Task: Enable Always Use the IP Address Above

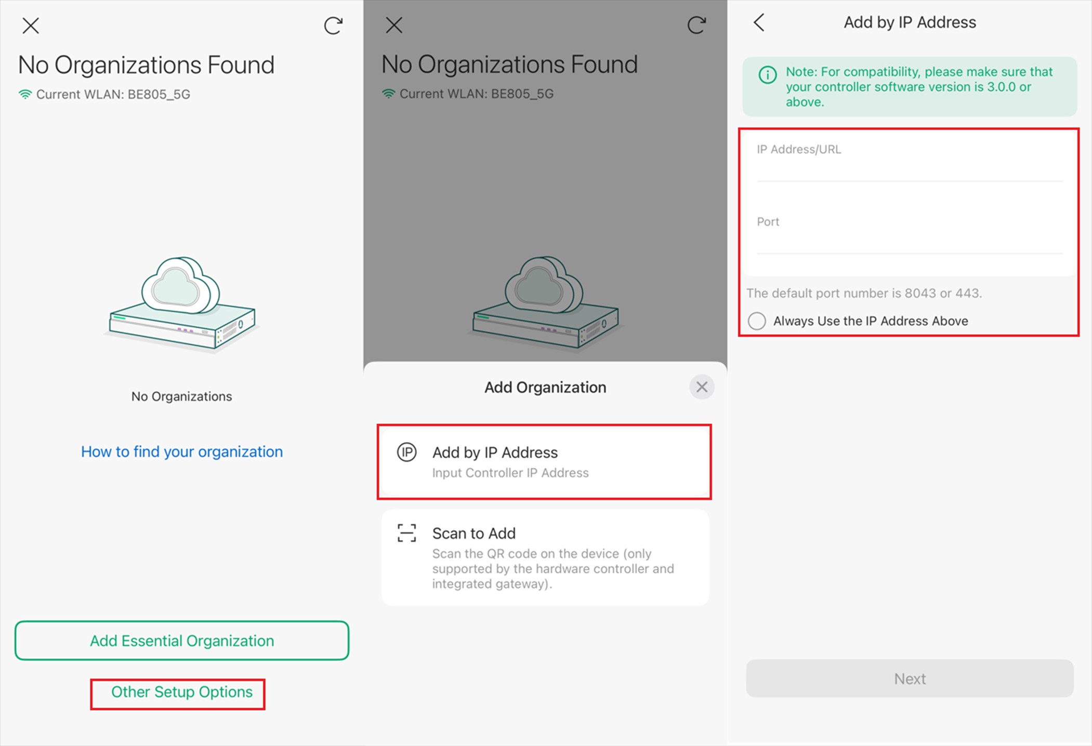Action: coord(757,321)
